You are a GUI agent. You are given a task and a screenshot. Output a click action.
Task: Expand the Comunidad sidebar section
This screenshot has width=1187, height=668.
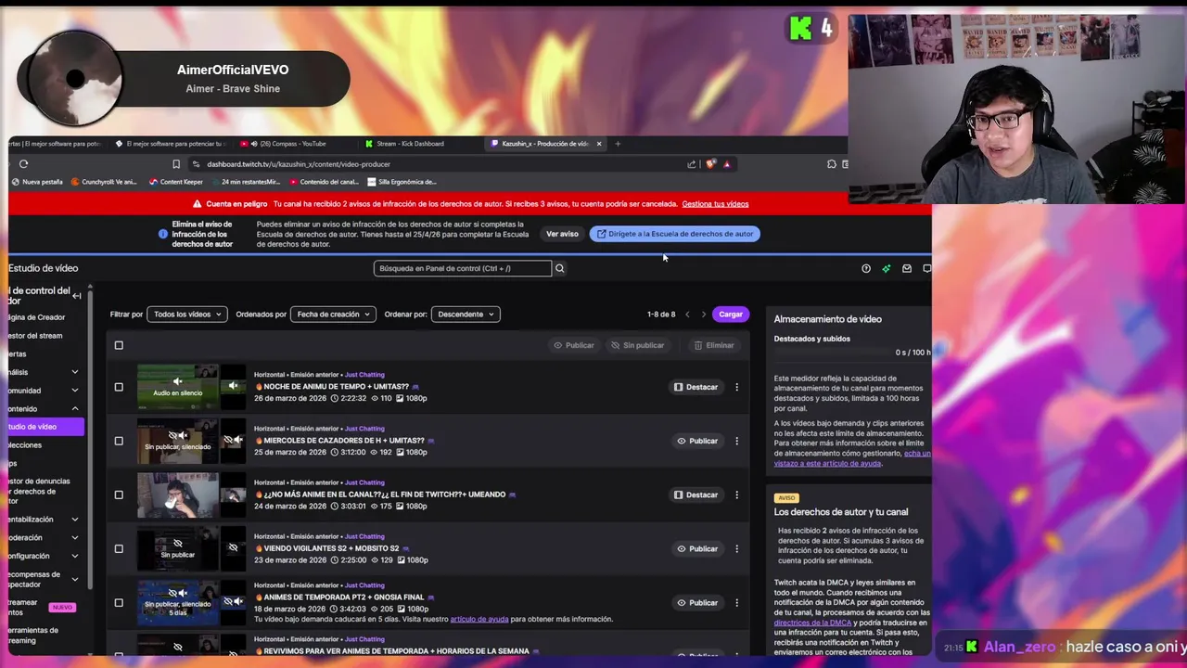point(75,391)
